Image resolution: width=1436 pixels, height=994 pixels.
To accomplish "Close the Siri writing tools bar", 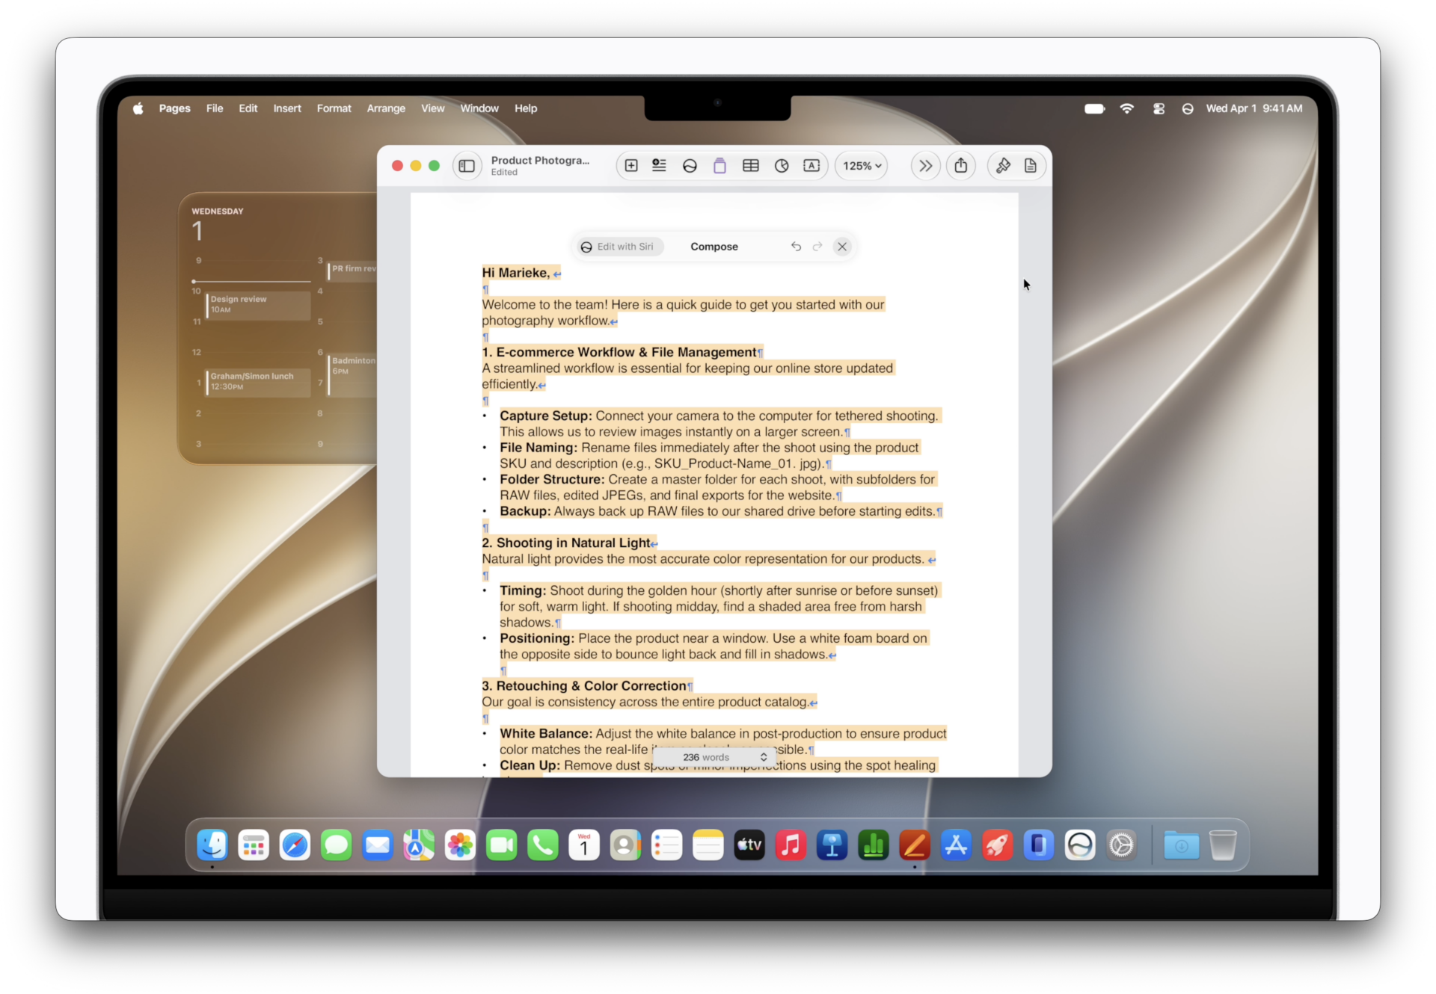I will tap(842, 247).
